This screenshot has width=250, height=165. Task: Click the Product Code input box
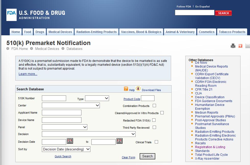click(148, 98)
